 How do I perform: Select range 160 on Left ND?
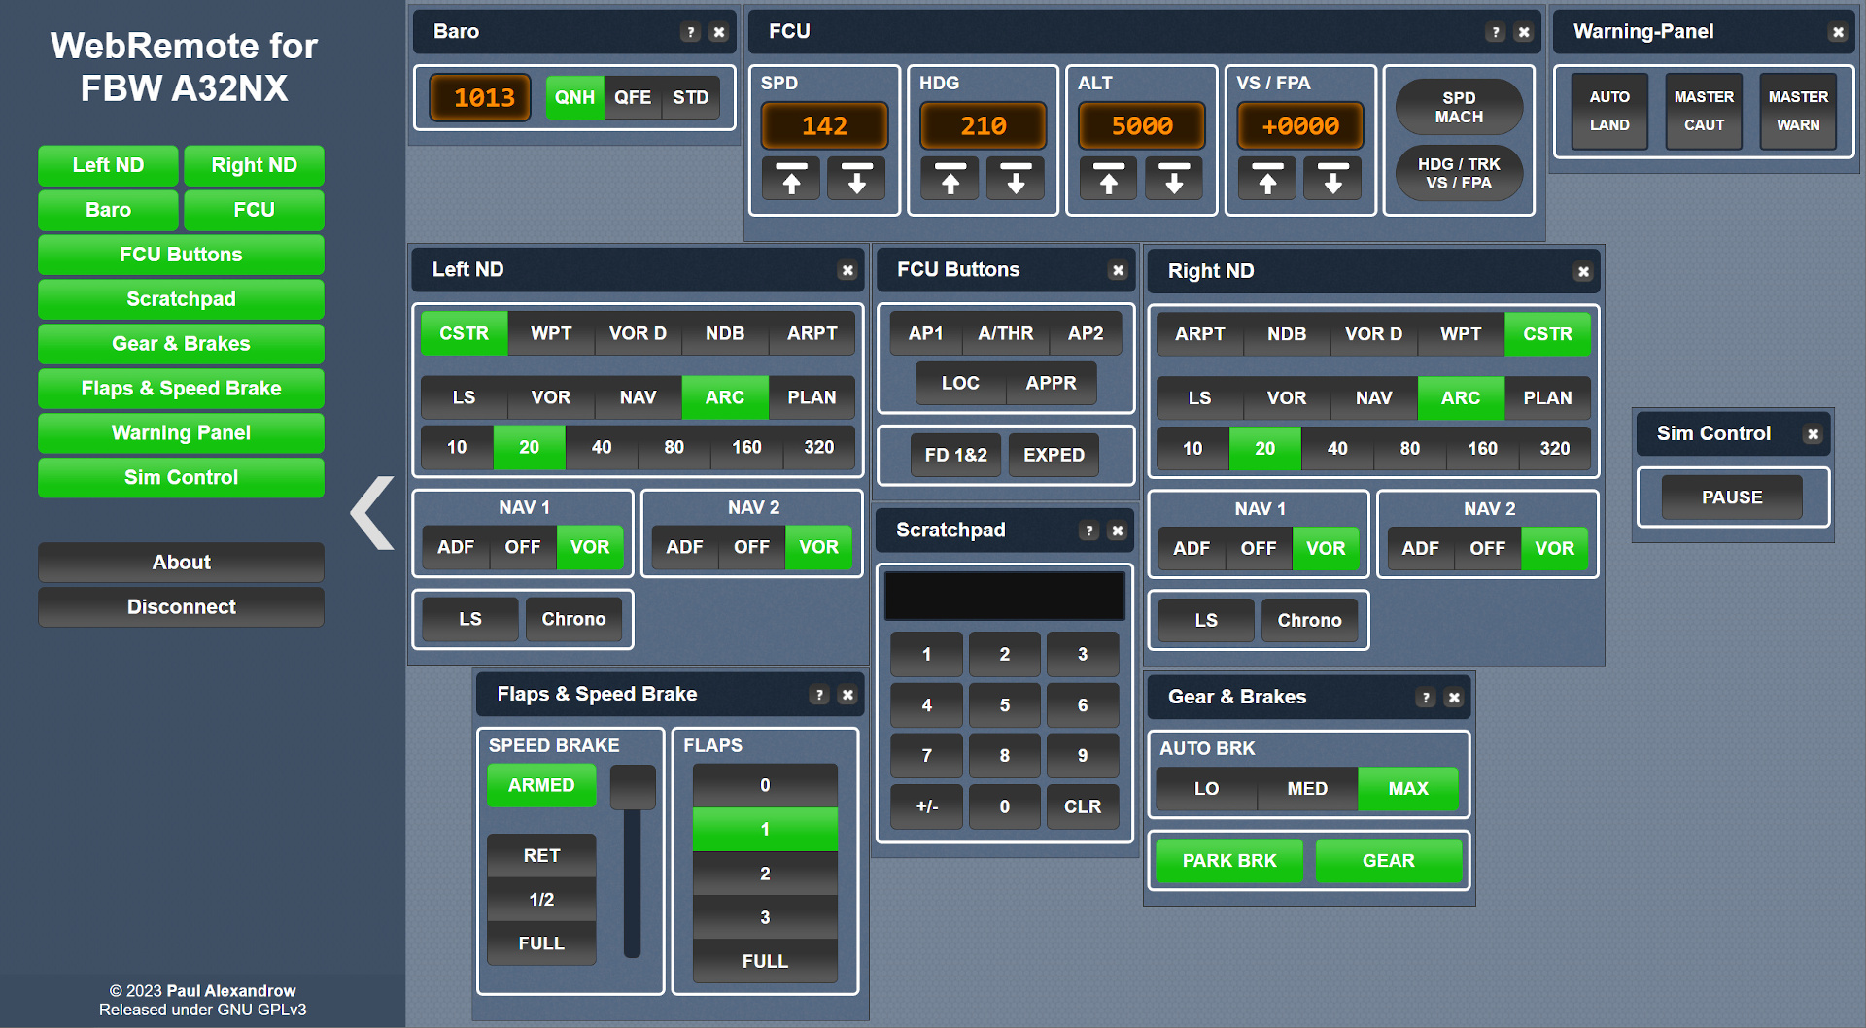click(x=745, y=448)
